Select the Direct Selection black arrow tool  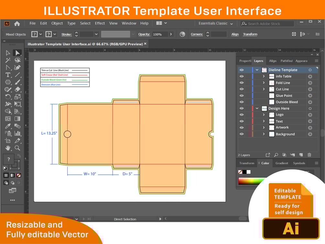(x=17, y=53)
